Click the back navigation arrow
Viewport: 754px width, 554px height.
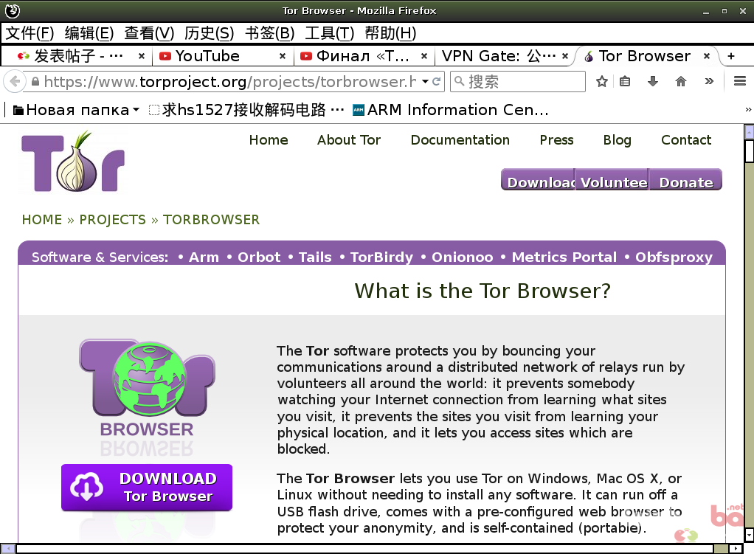coord(15,81)
